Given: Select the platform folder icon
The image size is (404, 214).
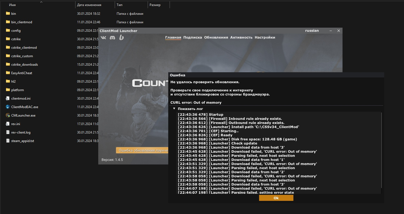Looking at the screenshot, I should 8,90.
